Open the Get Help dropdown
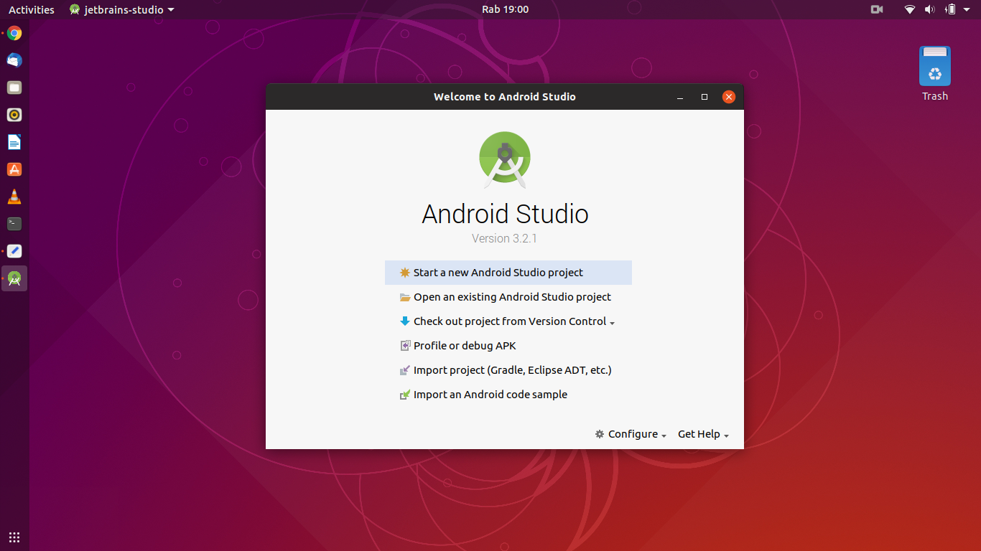 point(704,434)
